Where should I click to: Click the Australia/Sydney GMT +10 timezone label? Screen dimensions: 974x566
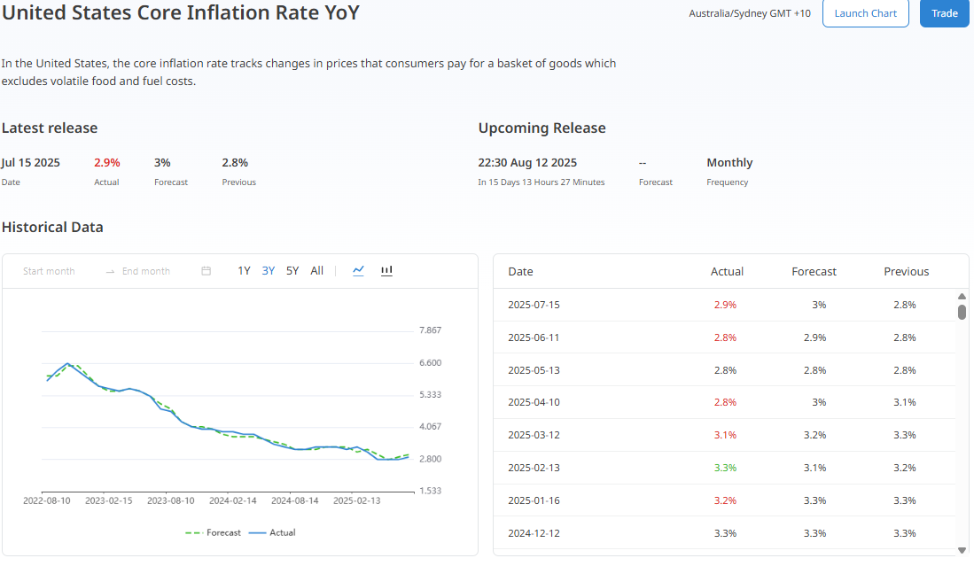pos(750,13)
